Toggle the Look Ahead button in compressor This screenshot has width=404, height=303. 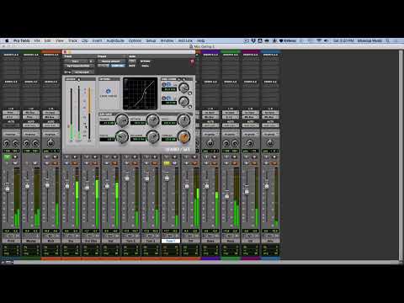pyautogui.click(x=109, y=91)
